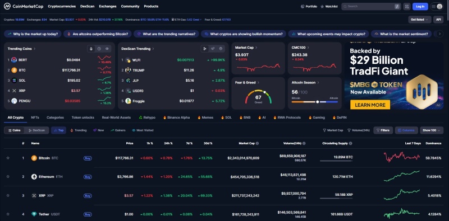Switch to DexScan view toggle

[36, 130]
